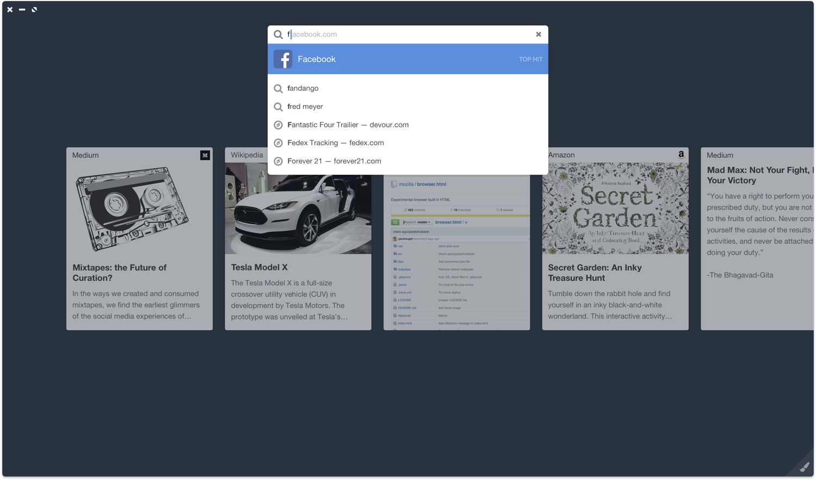
Task: Open Secret Garden: An Inky Treasure Hunt title
Action: [595, 273]
